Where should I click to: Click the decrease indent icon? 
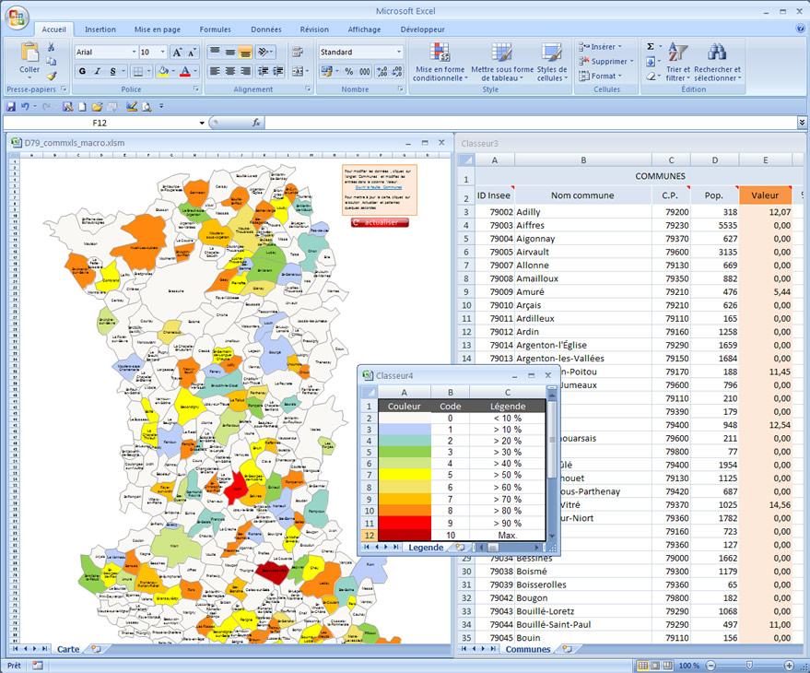pos(264,71)
